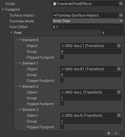This screenshot has width=125, height=137.
Task: Enable Flipped Footprint for Element 3
Action: coord(62,127)
